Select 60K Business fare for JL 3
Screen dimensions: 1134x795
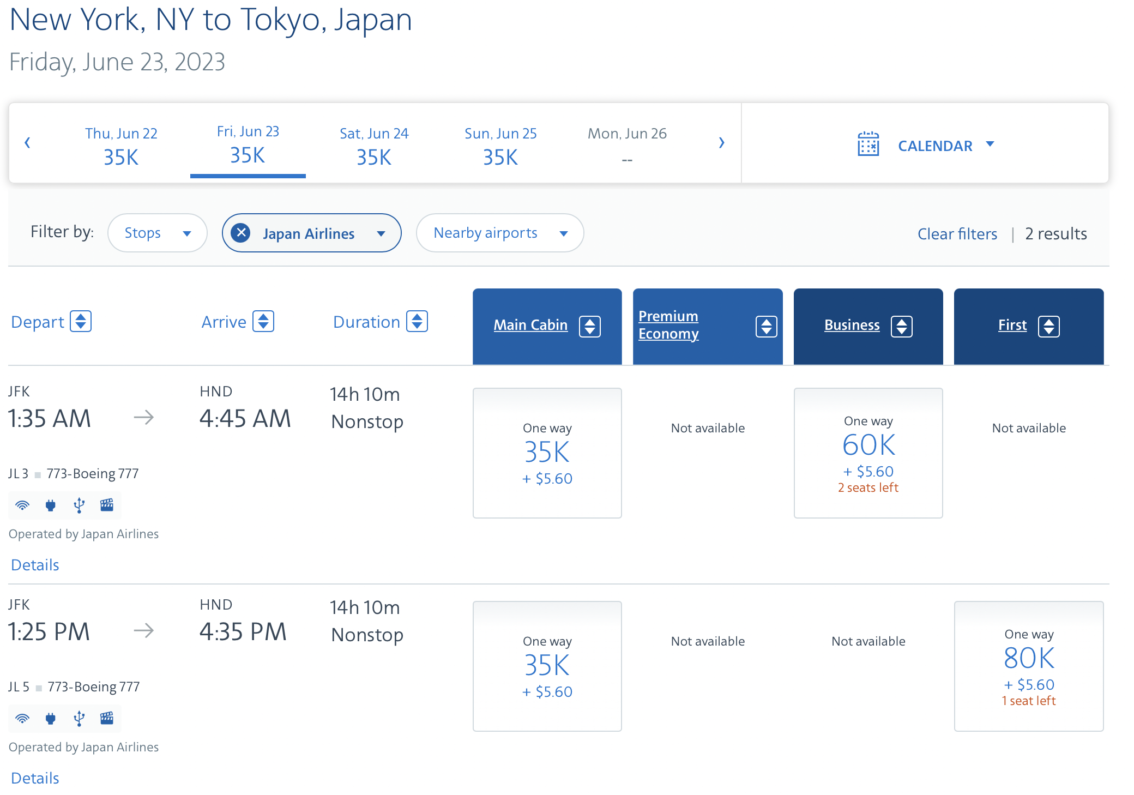[868, 453]
